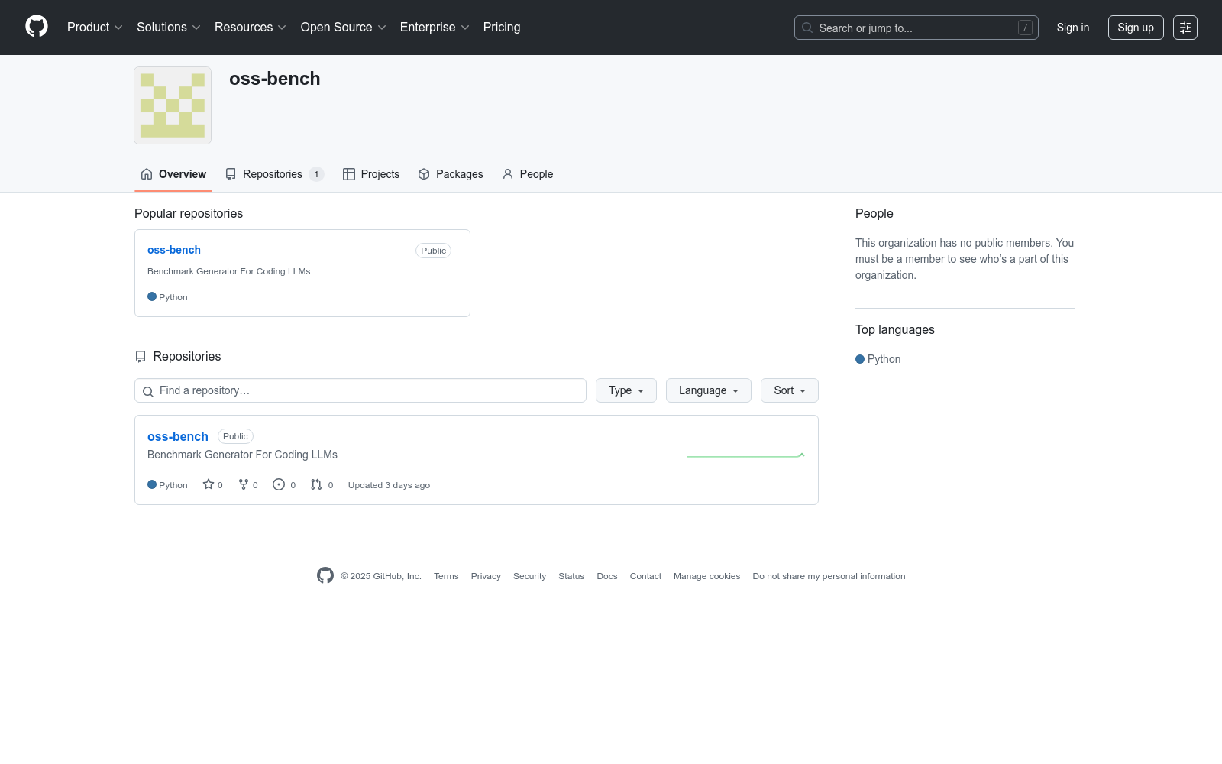The height and width of the screenshot is (764, 1222).
Task: Open the Type filter dropdown
Action: (626, 390)
